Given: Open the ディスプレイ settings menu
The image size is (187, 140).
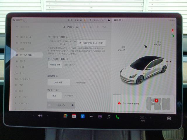Looking at the screenshot, I should pos(25,79).
